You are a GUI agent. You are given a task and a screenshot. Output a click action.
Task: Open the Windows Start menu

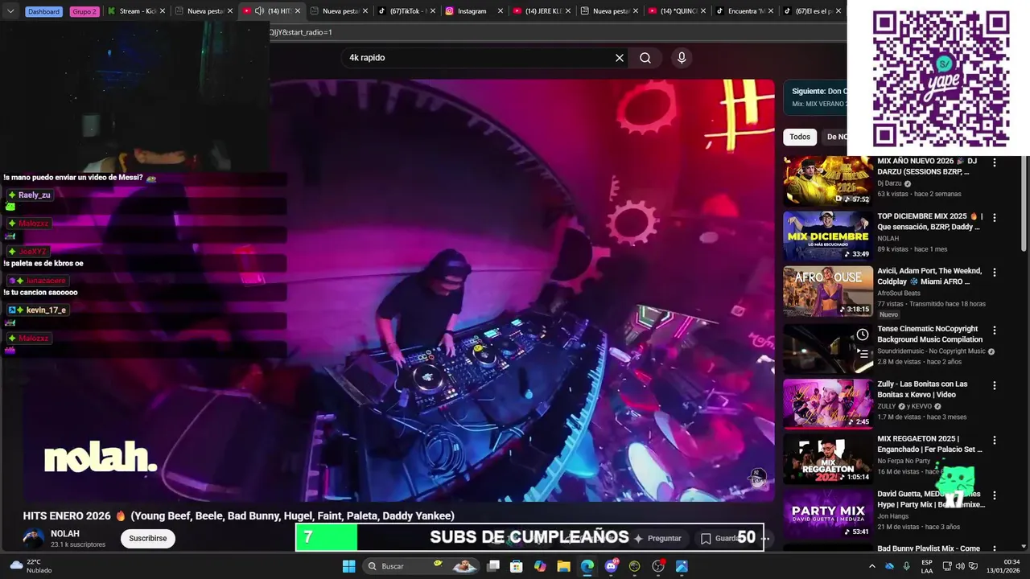[x=348, y=566]
